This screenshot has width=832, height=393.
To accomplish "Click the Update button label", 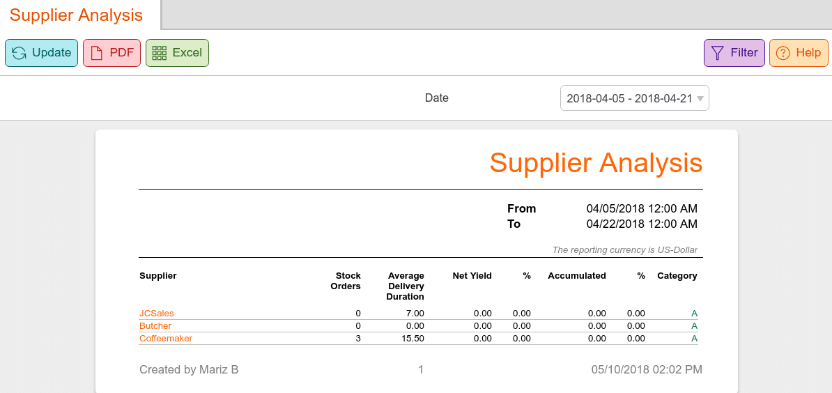I will [x=52, y=53].
